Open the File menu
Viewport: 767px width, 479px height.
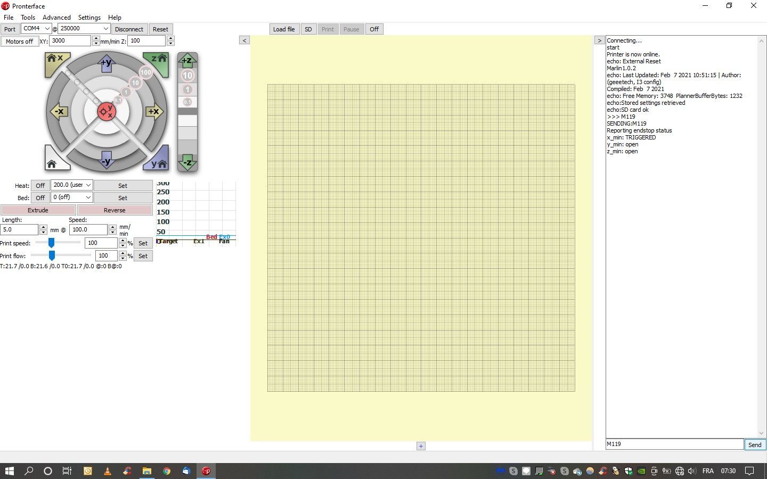click(x=9, y=18)
